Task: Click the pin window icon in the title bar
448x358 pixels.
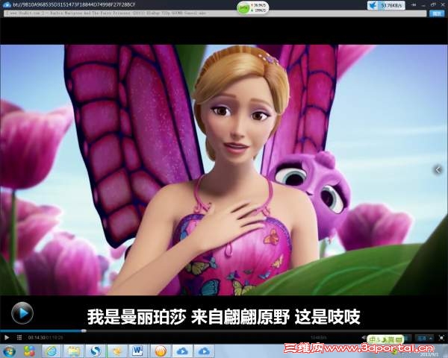Action: coord(414,5)
